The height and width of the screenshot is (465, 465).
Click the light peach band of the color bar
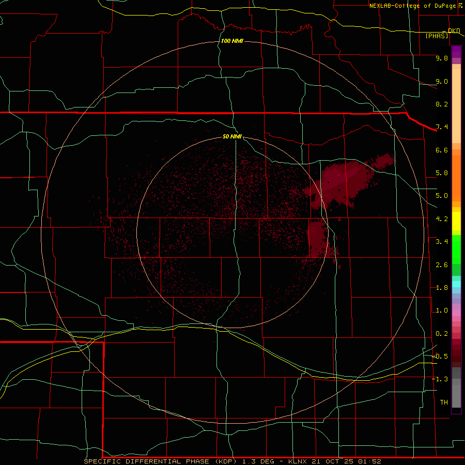tap(456, 106)
